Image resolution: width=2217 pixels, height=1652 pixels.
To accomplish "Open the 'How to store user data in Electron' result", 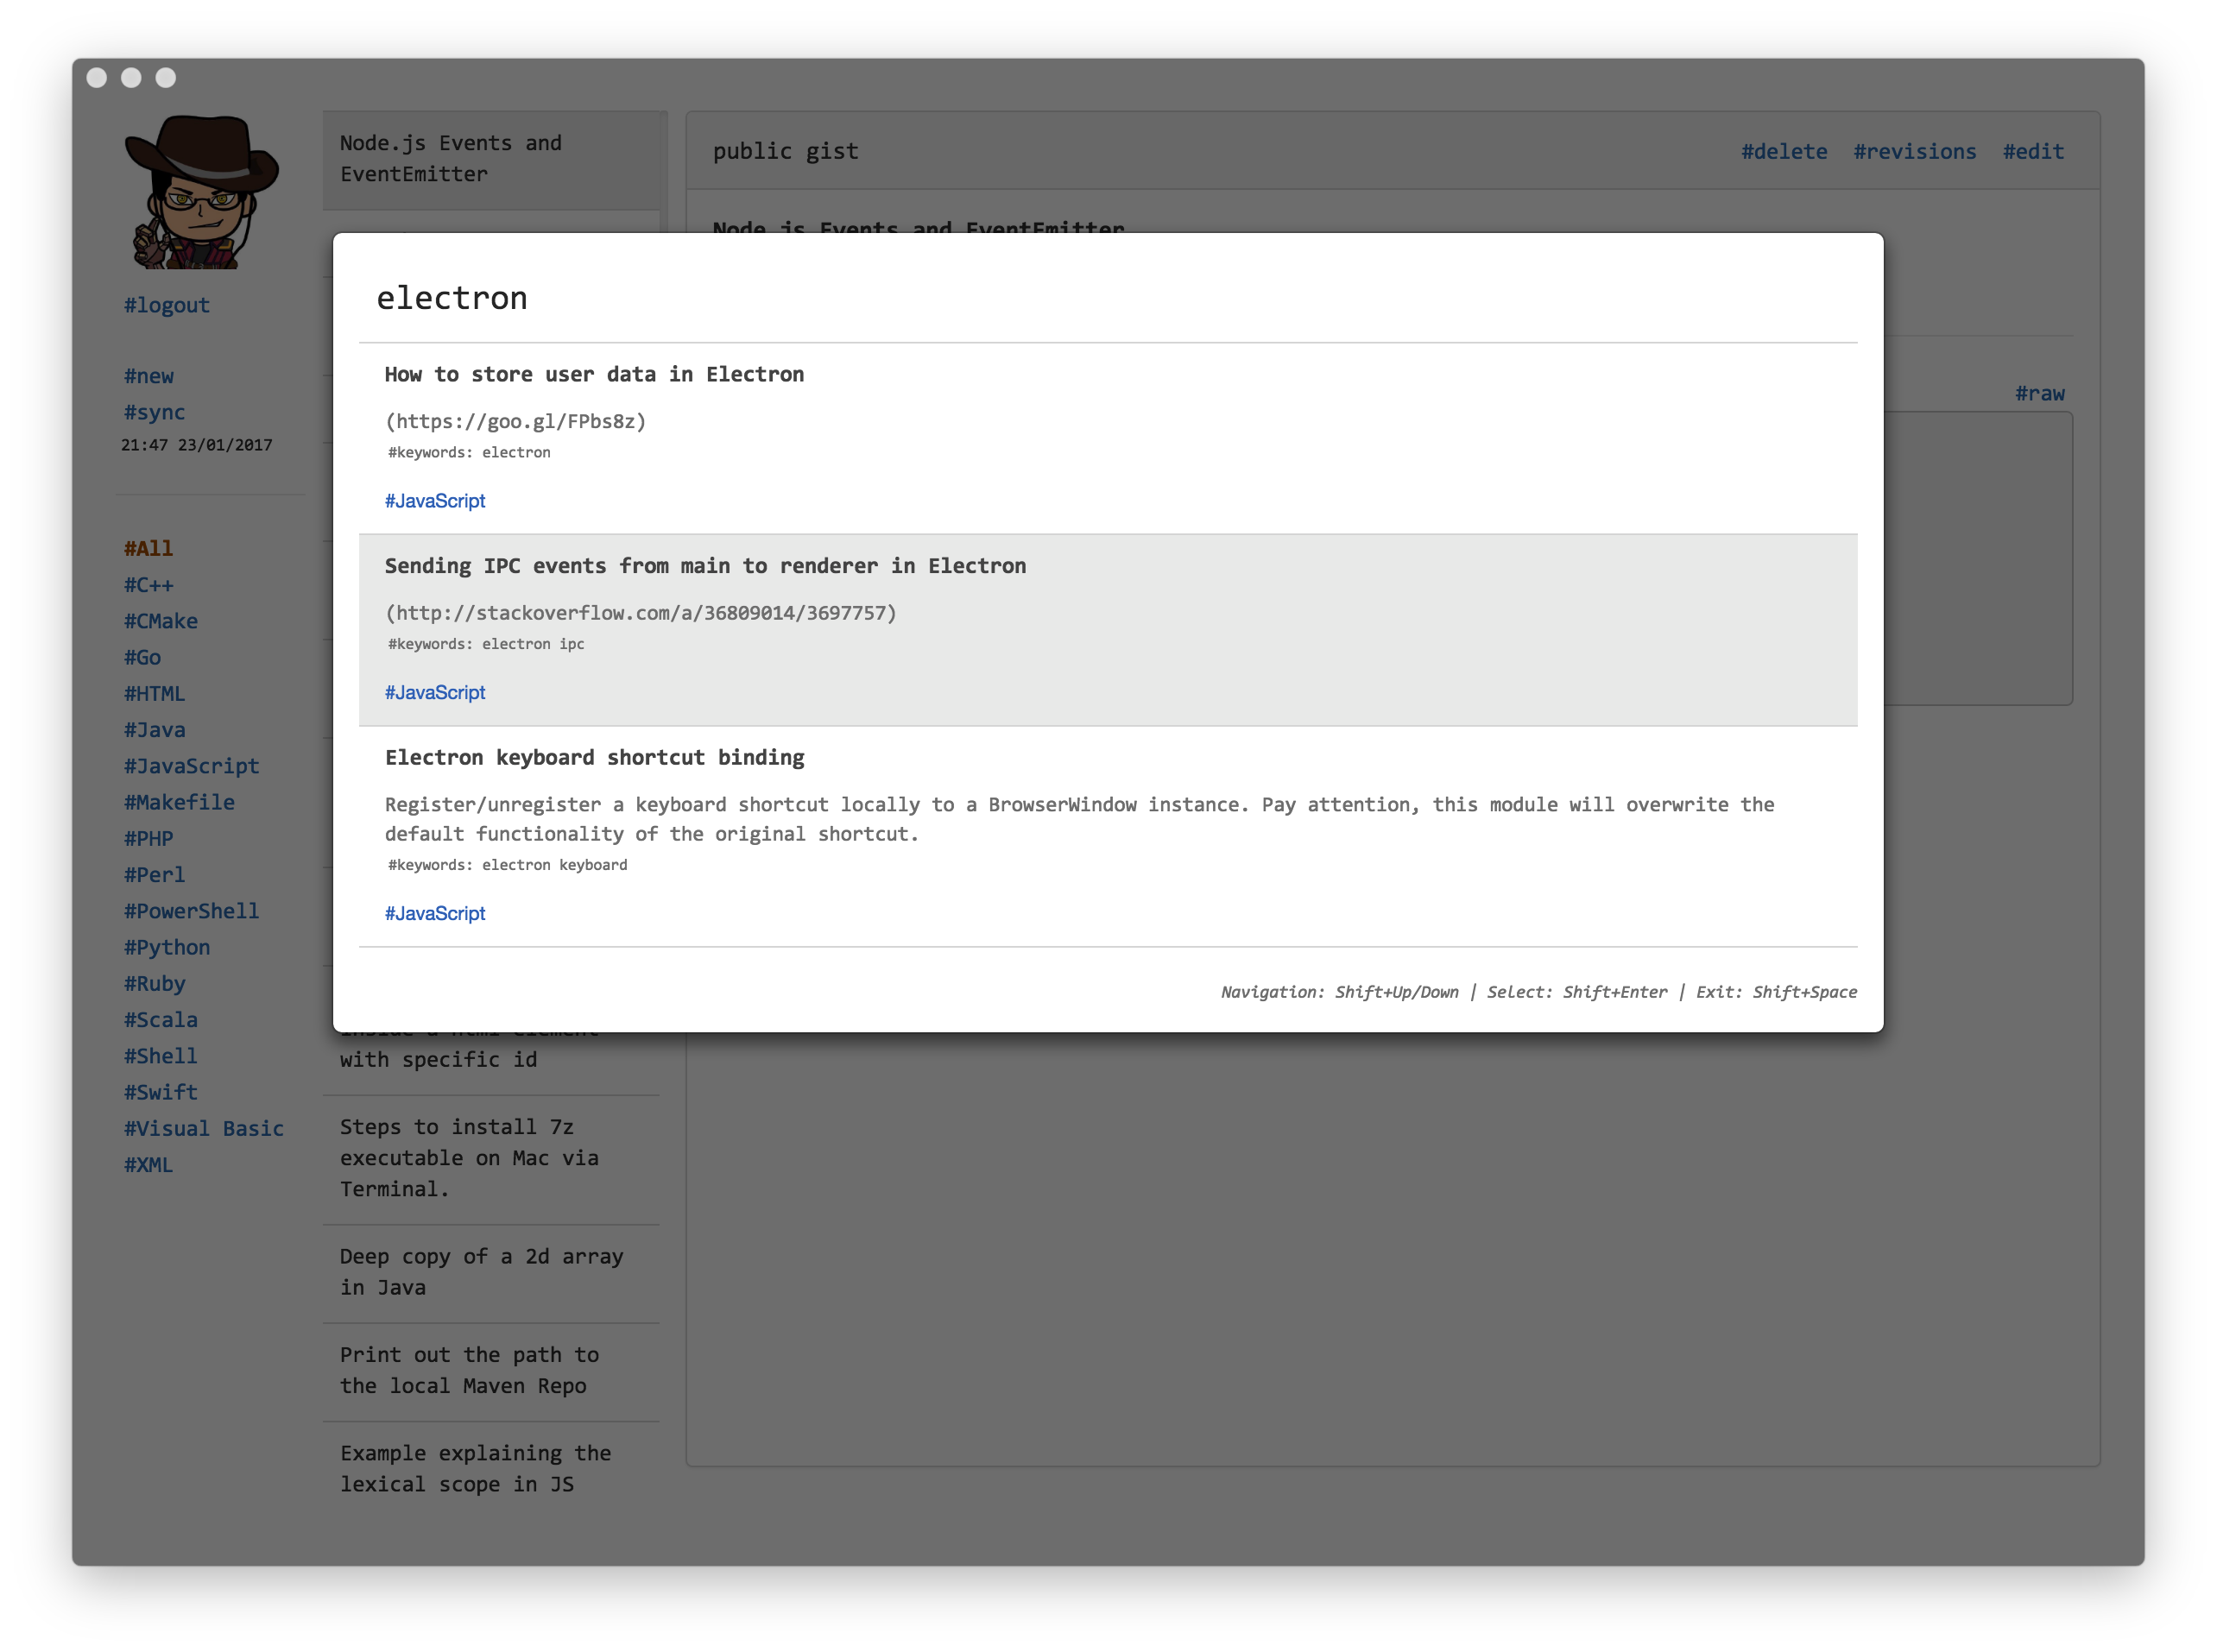I will (594, 374).
